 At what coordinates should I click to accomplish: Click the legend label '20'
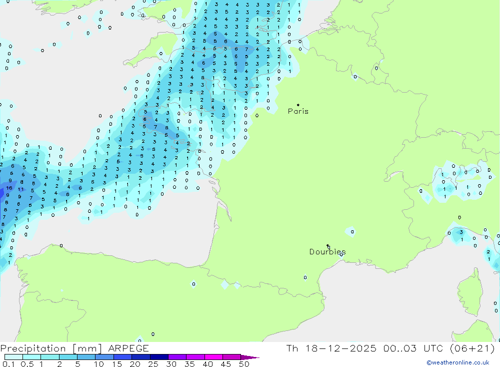coord(135,364)
